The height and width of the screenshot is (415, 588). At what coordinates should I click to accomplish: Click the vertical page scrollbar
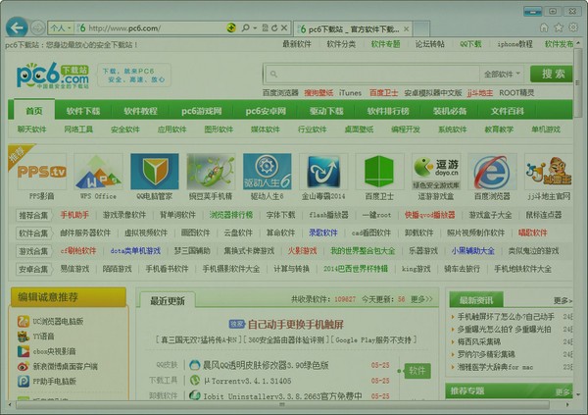point(577,82)
